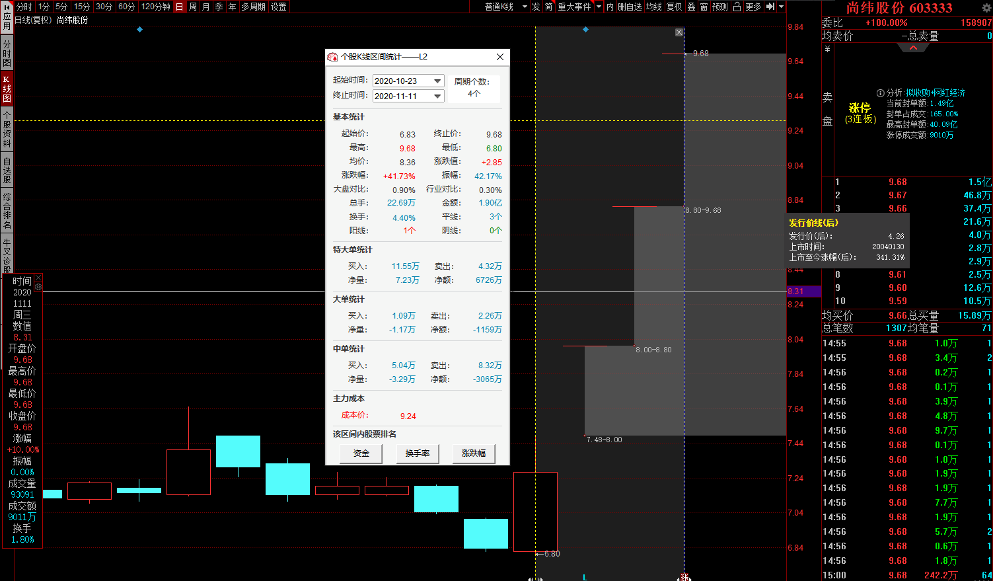
Task: Click the 发 toolbar icon
Action: click(x=536, y=7)
